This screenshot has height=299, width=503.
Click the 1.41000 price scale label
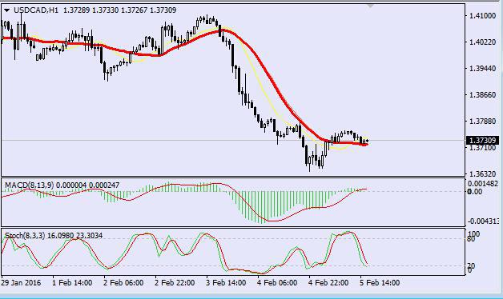click(x=482, y=16)
